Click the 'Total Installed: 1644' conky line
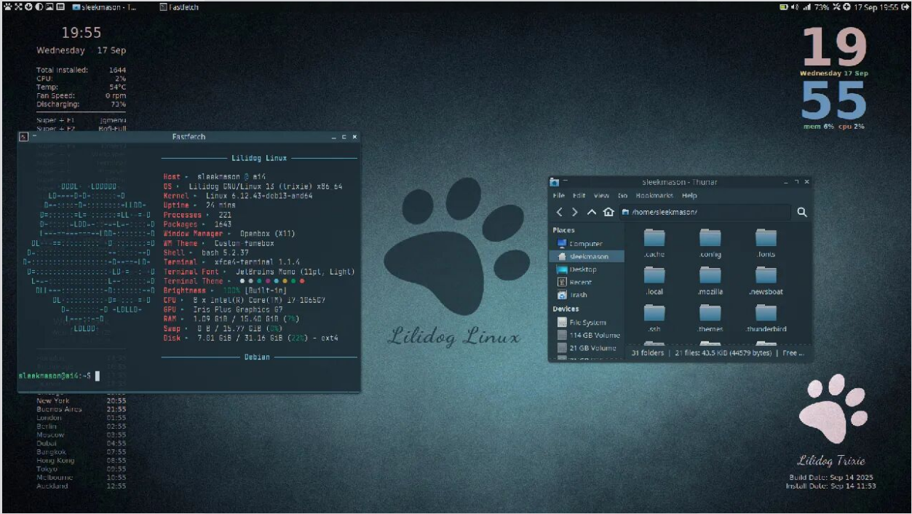Viewport: 912px width, 514px height. (81, 70)
